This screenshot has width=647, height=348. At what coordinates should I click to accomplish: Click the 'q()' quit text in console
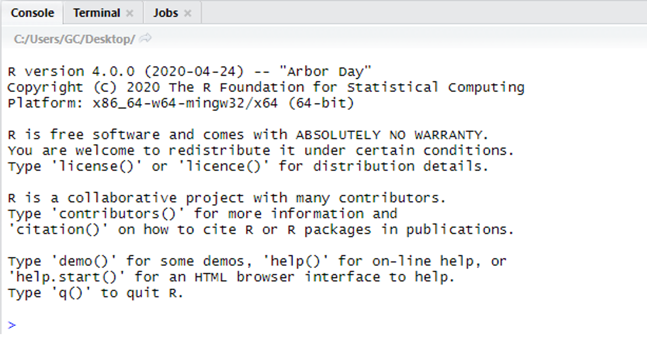[71, 293]
